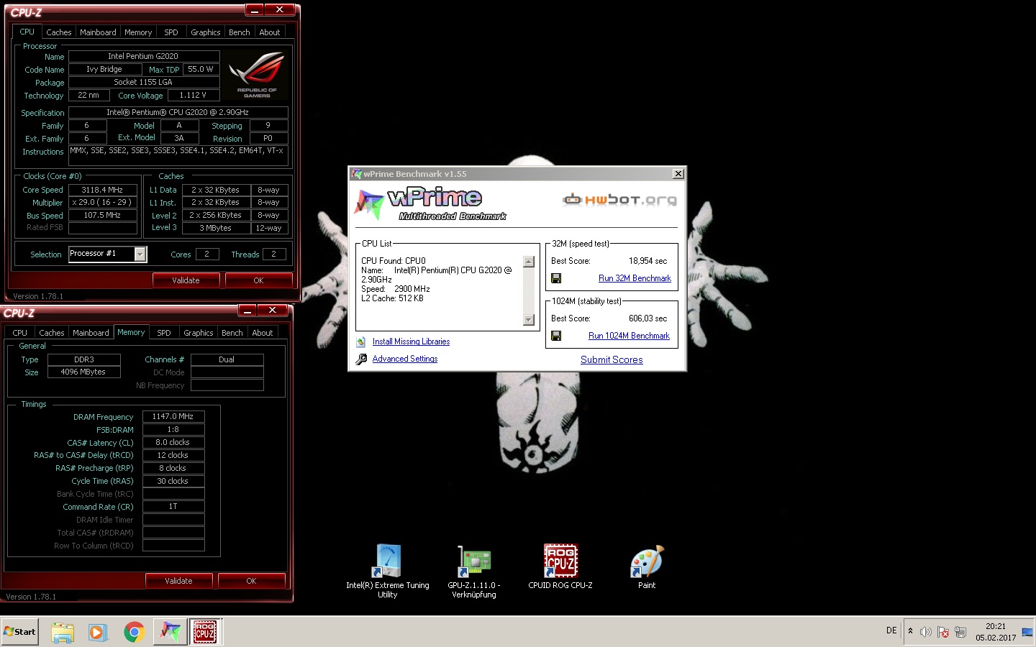
Task: Open the GPU-Z 1.11.0 desktop shortcut
Action: pos(474,571)
